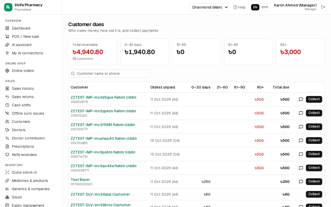Click the Online orders globe icon

[x=7, y=71]
